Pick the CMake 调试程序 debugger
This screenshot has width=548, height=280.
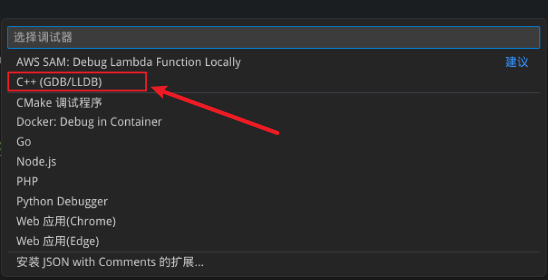pyautogui.click(x=273, y=102)
